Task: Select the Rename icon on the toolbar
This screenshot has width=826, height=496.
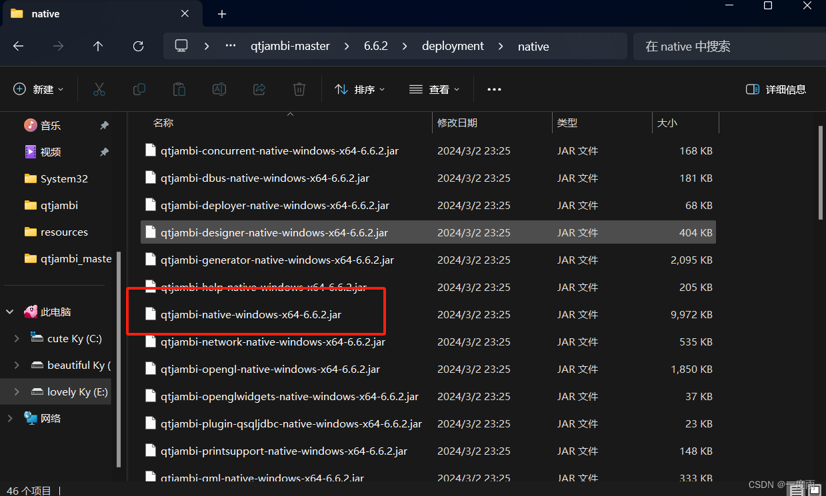Action: click(219, 89)
